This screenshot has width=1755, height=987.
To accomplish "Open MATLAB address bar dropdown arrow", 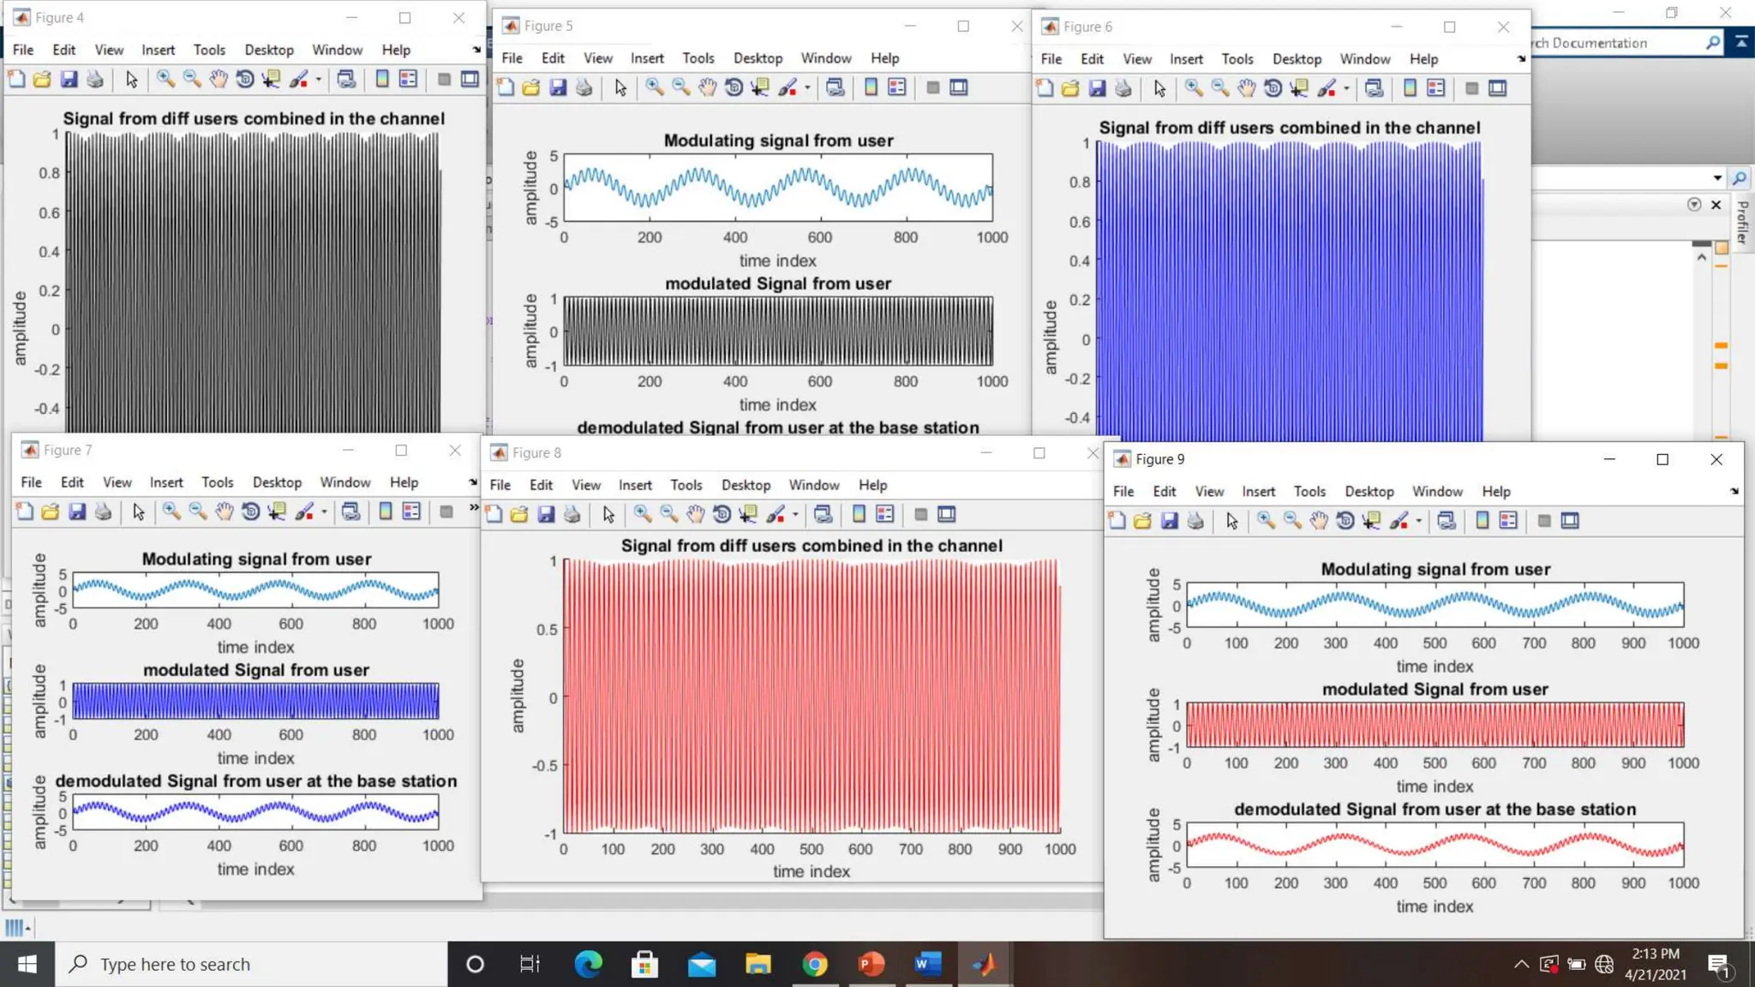I will [x=1717, y=178].
